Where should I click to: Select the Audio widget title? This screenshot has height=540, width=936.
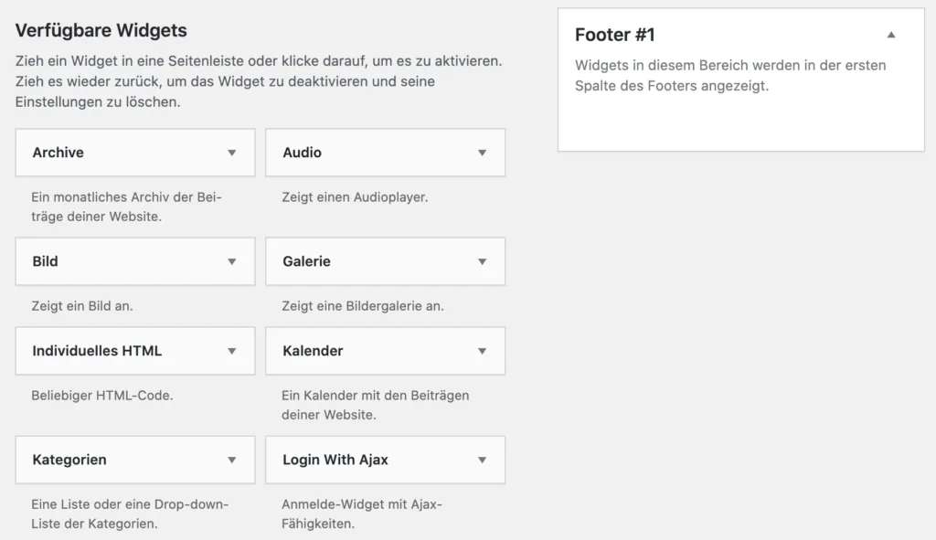click(302, 153)
